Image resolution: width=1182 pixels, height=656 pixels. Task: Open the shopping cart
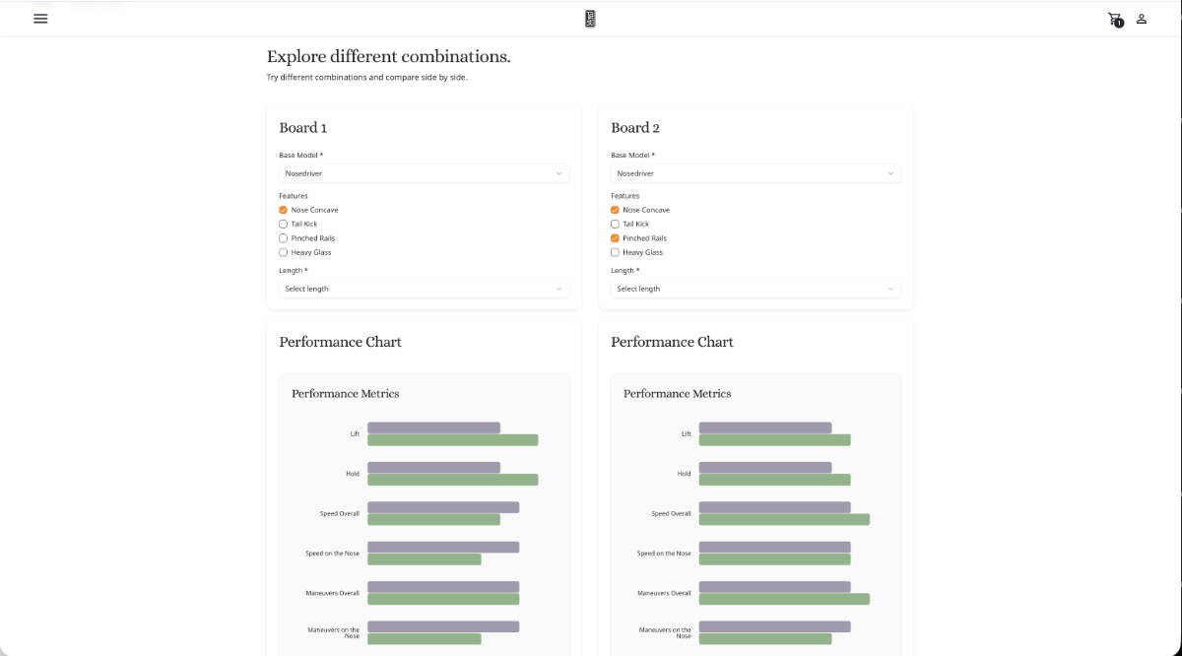(x=1113, y=18)
